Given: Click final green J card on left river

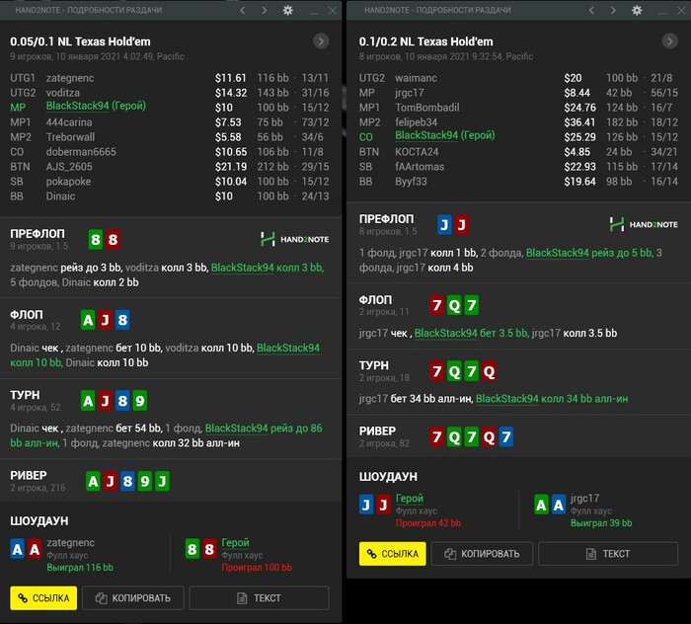Looking at the screenshot, I should click(x=162, y=481).
